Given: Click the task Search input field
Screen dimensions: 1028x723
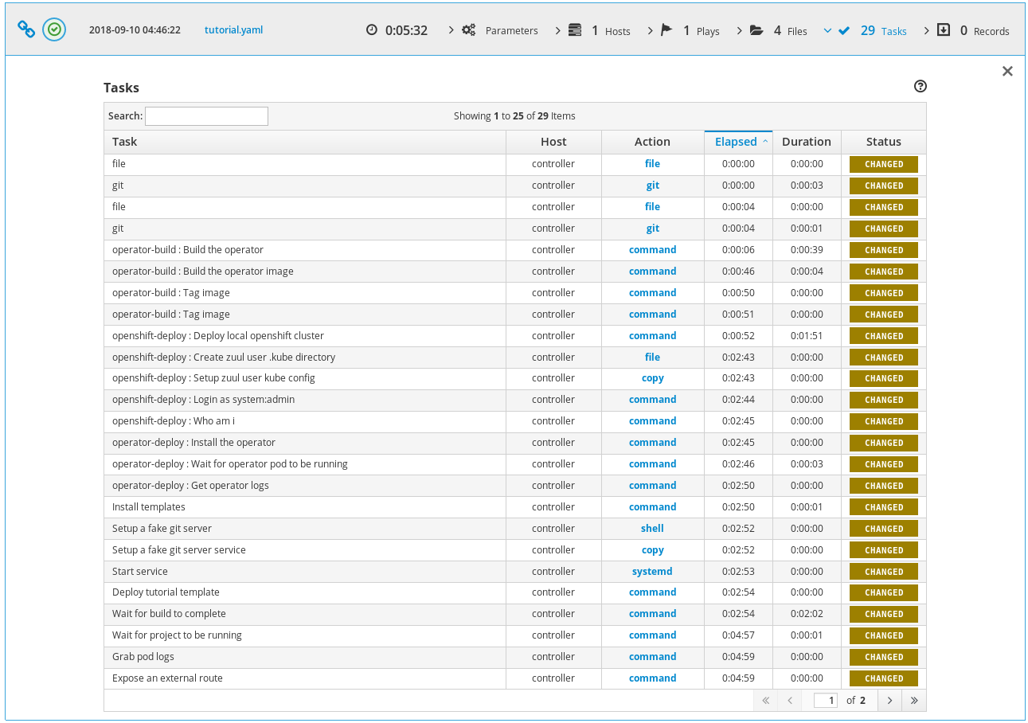Looking at the screenshot, I should point(206,116).
